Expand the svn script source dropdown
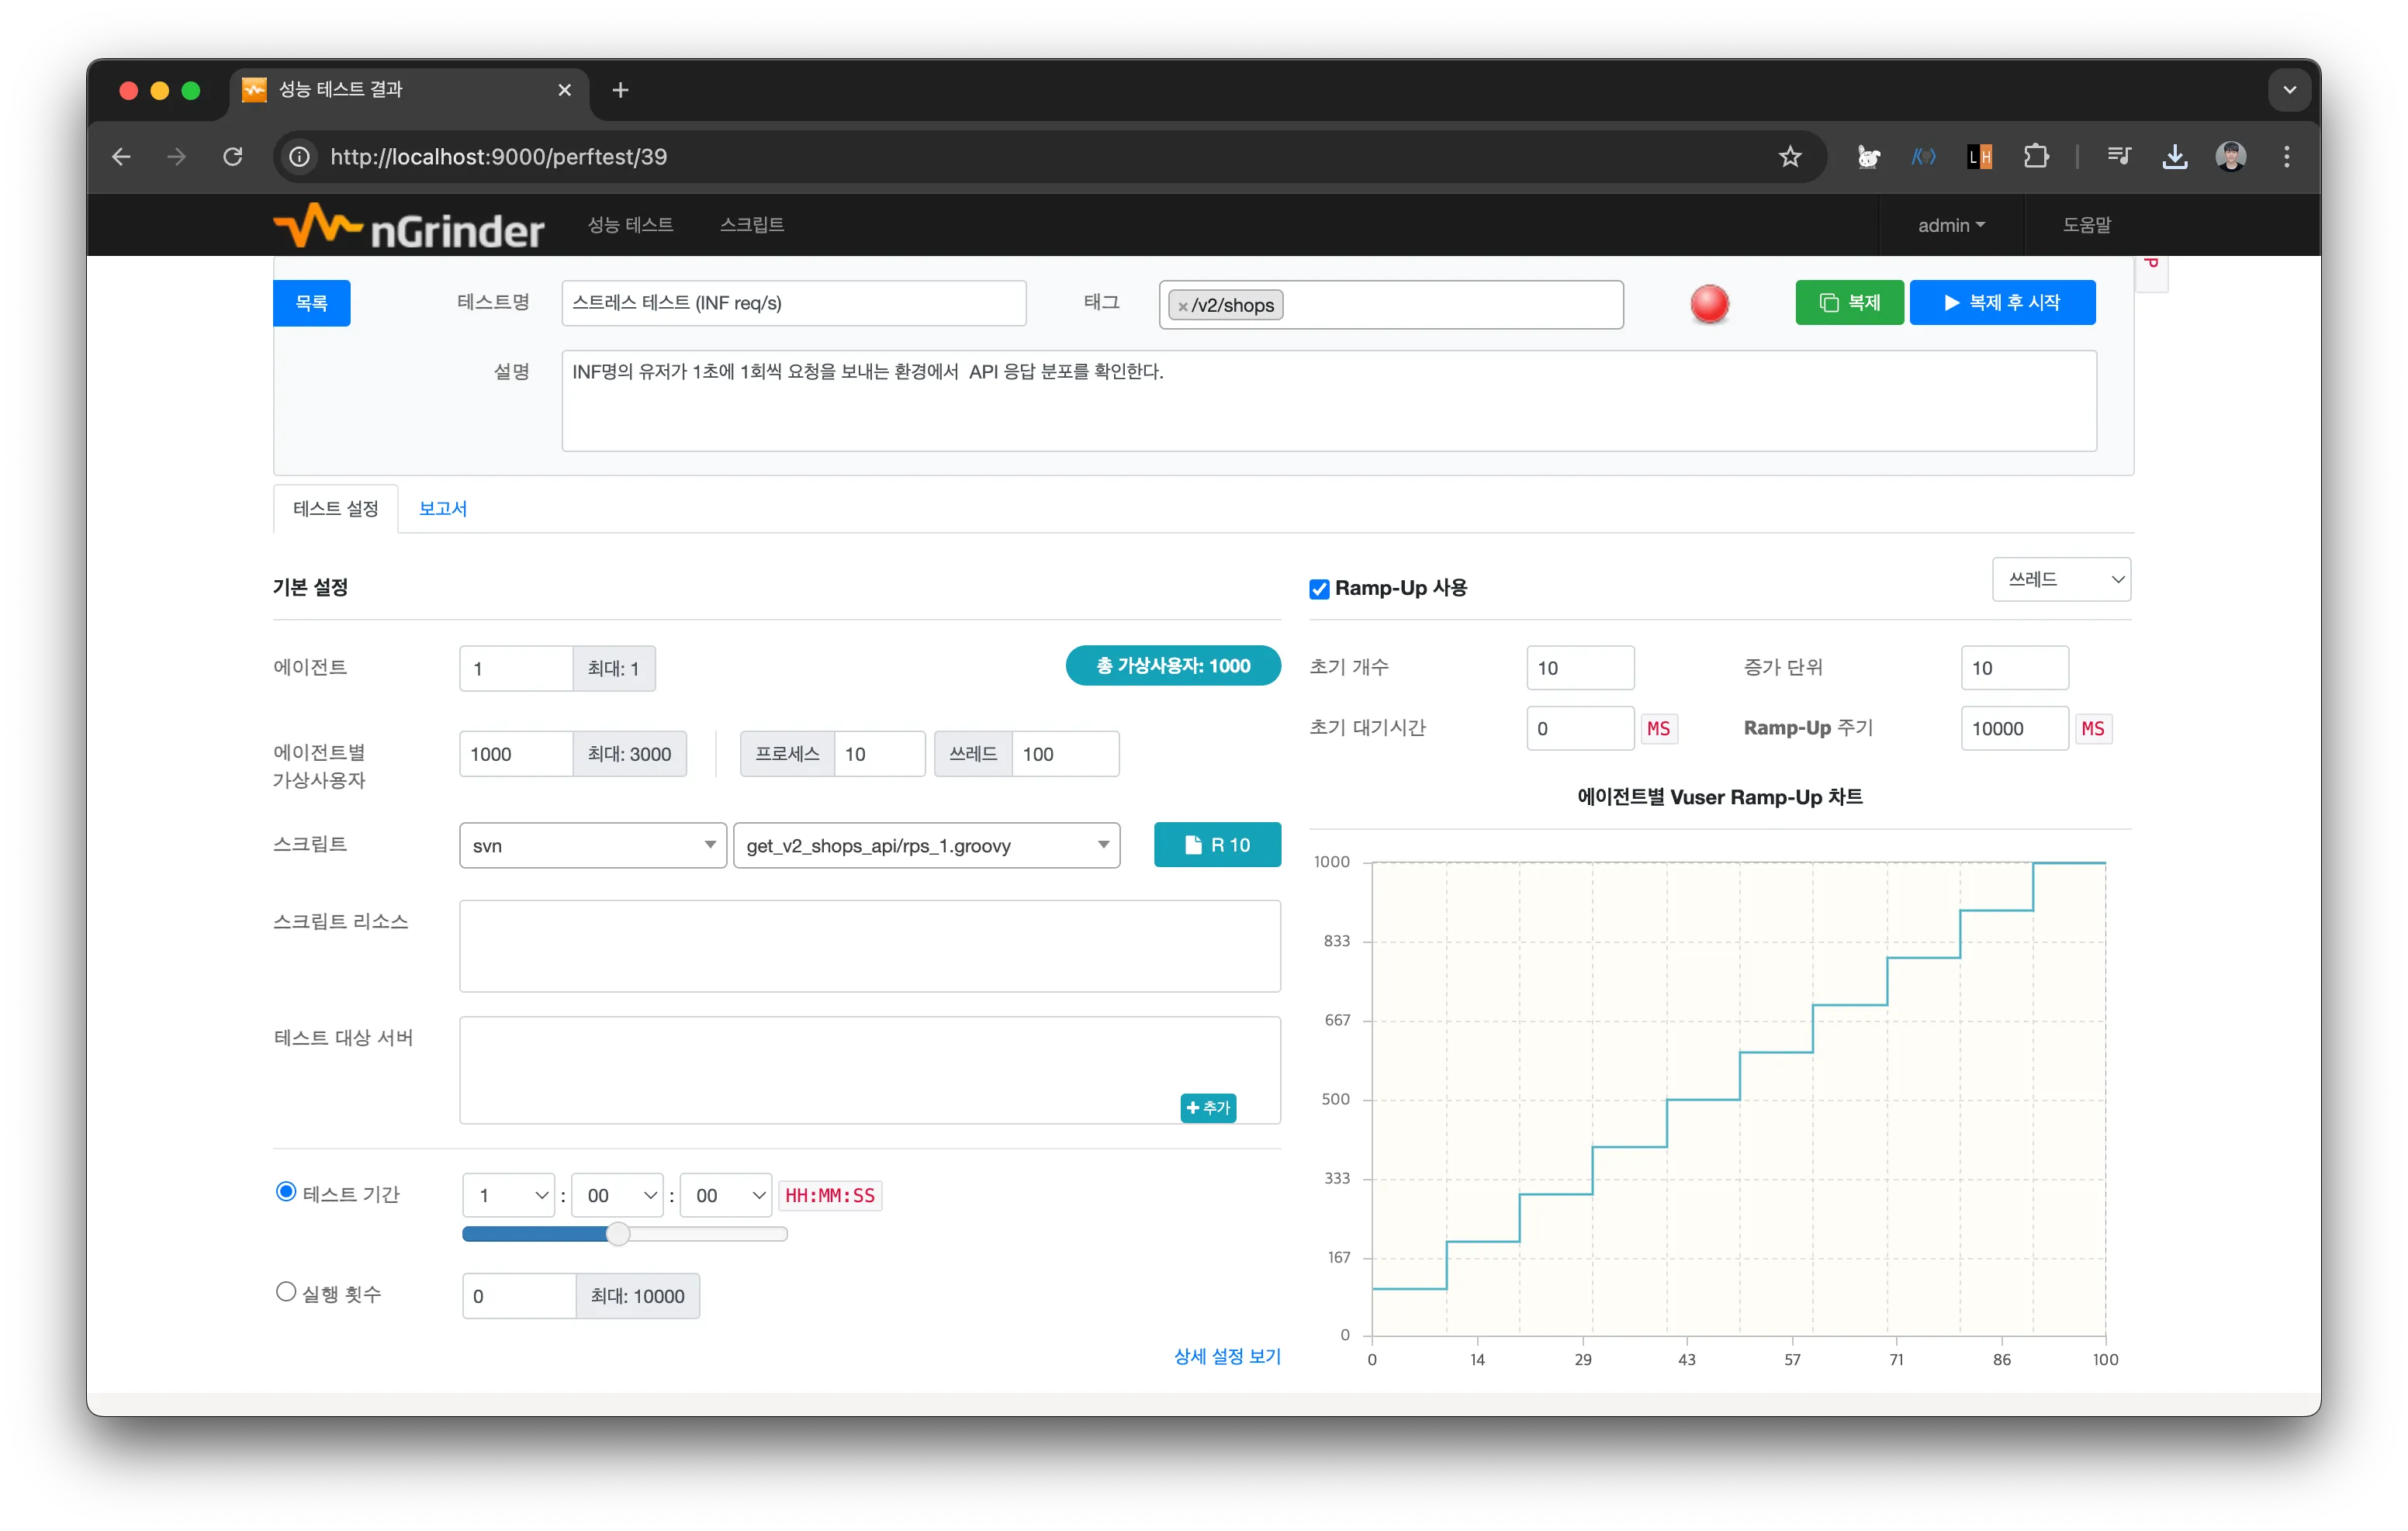The width and height of the screenshot is (2408, 1531). pos(592,846)
